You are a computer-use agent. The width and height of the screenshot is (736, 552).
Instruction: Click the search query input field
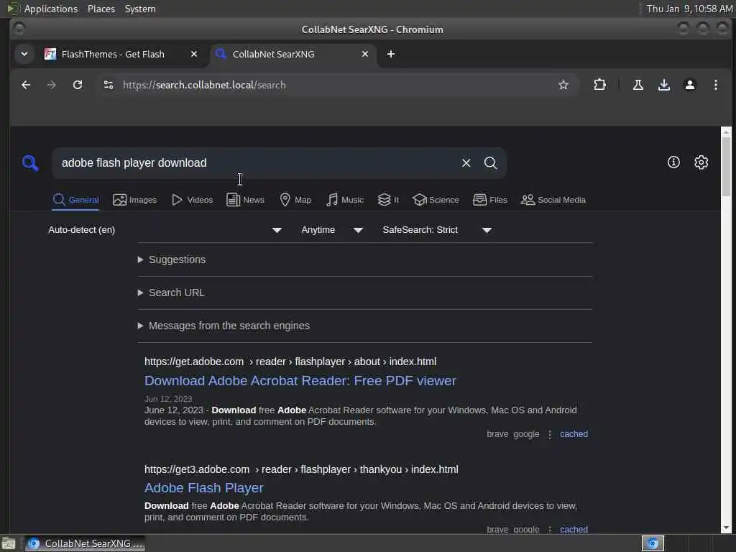[256, 163]
